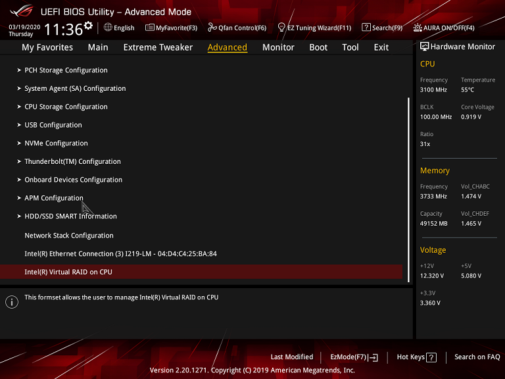
Task: Click Capacity 49152 MB value
Action: coord(433,223)
